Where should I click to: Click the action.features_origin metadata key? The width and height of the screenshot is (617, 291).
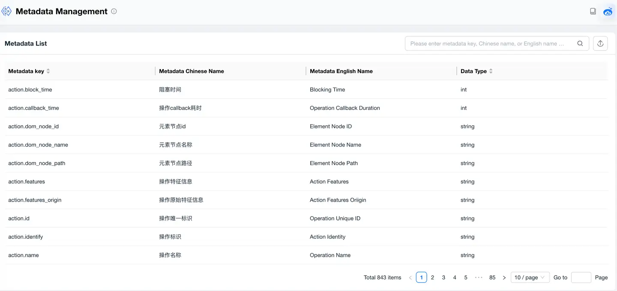pyautogui.click(x=35, y=200)
